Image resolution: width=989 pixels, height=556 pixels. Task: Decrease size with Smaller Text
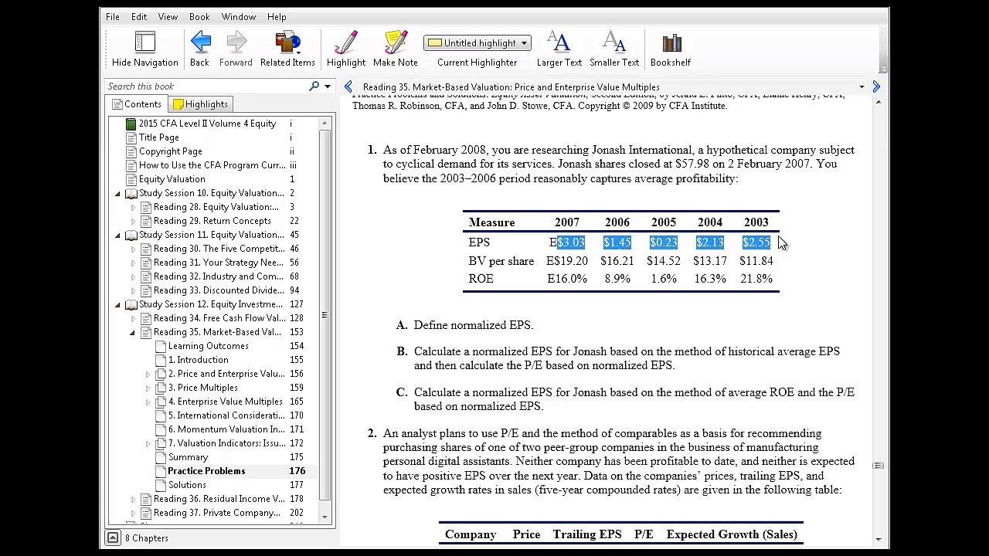pyautogui.click(x=614, y=42)
